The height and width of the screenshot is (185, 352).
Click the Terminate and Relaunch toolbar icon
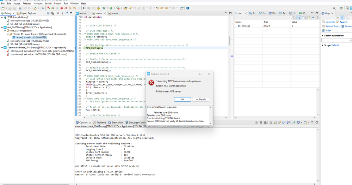coord(49,8)
